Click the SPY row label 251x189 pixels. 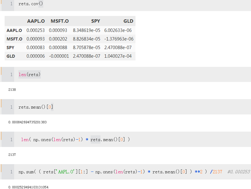pos(10,48)
